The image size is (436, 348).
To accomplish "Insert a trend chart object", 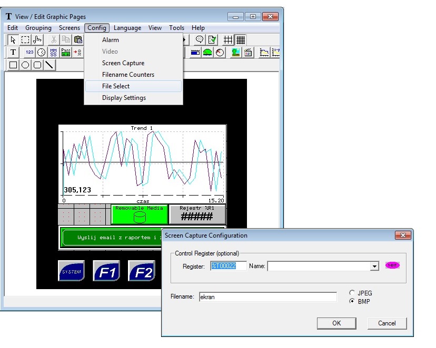I will click(x=264, y=53).
